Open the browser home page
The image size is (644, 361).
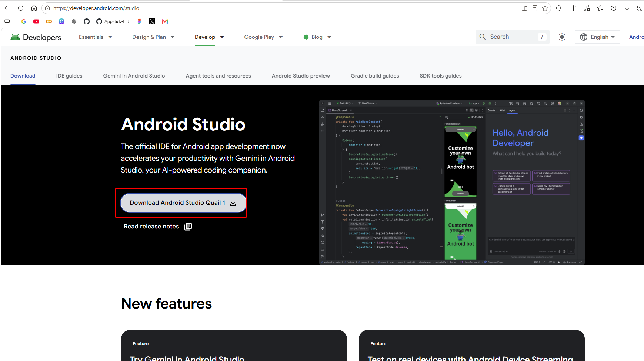tap(34, 8)
